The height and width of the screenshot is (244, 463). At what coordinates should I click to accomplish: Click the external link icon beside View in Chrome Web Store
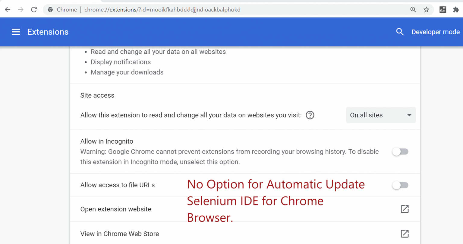(x=405, y=234)
